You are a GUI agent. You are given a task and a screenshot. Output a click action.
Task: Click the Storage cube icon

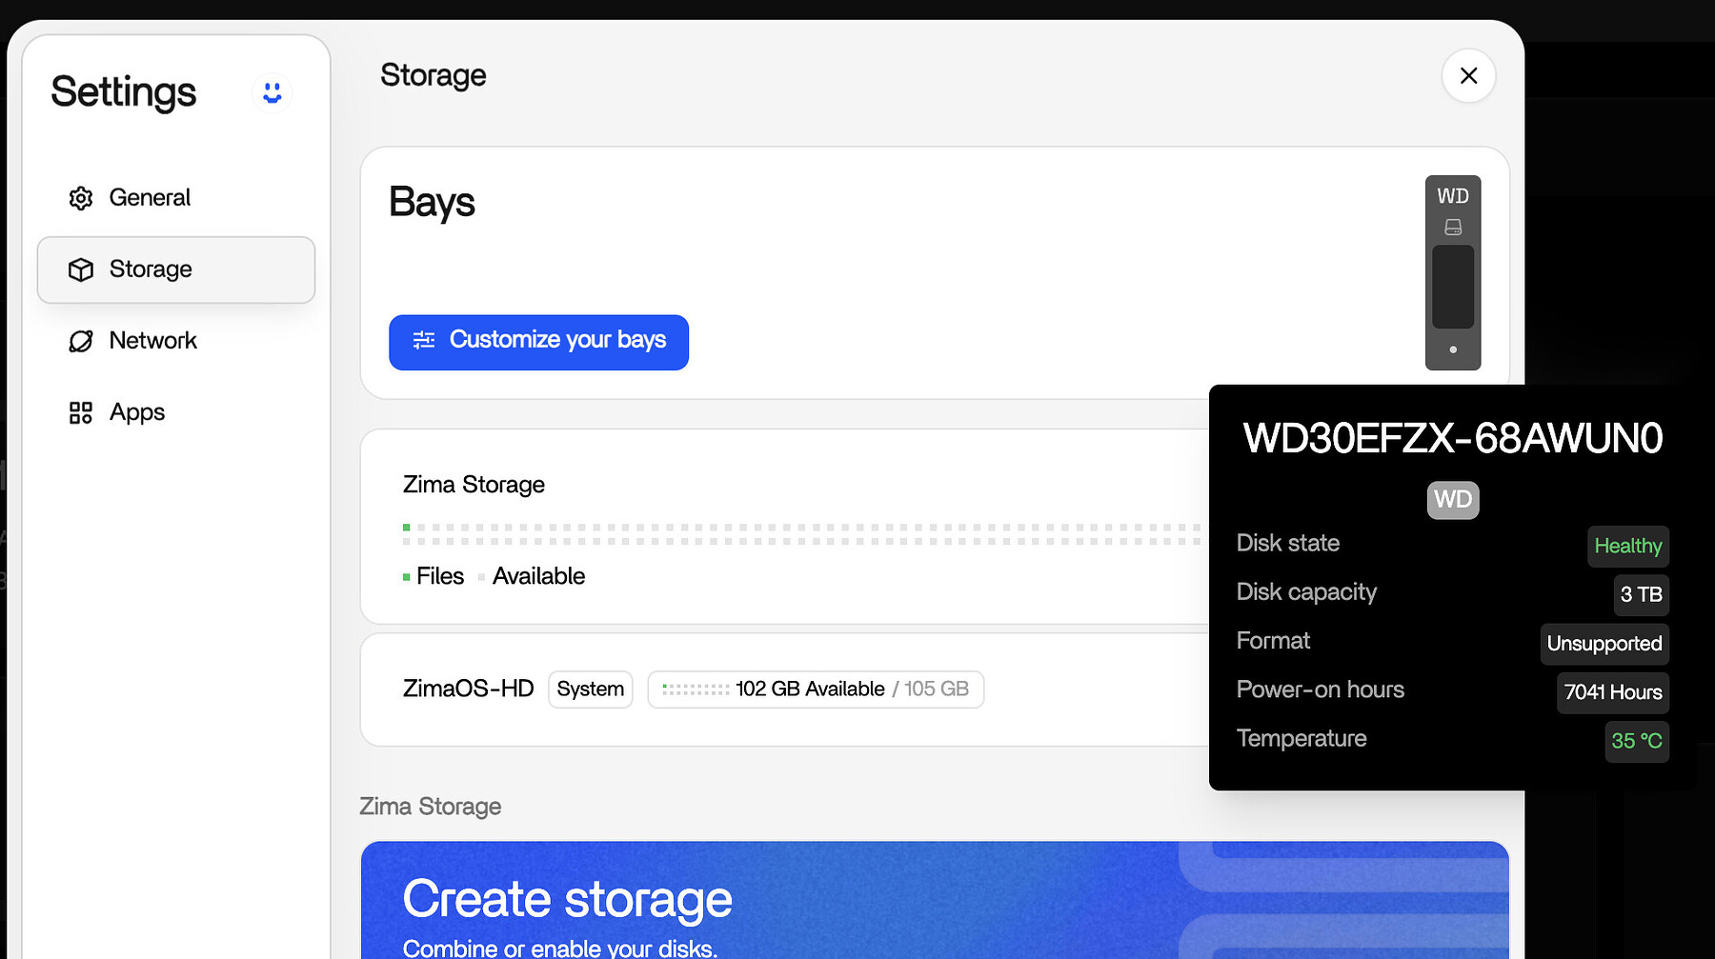(x=81, y=270)
